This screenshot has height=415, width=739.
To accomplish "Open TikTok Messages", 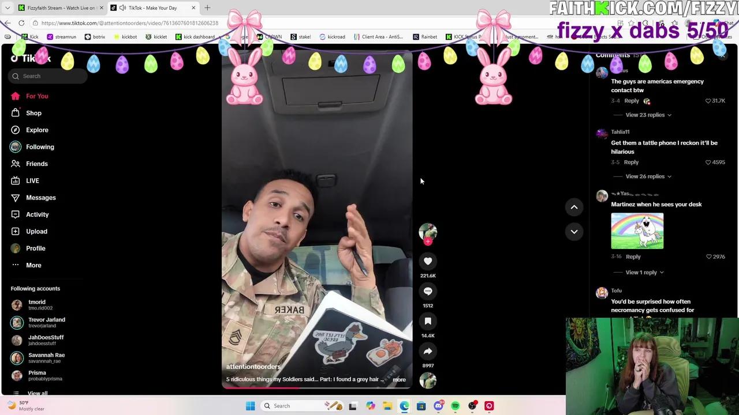I will click(x=16, y=198).
